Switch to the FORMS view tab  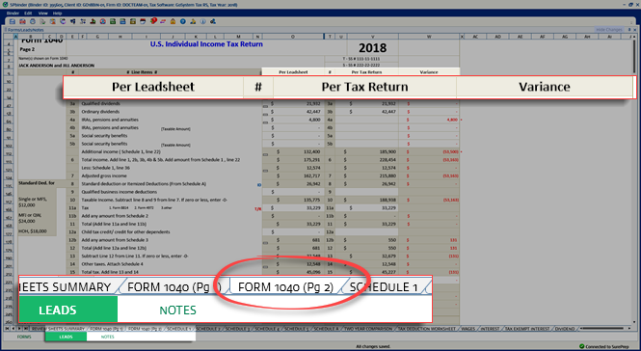click(24, 337)
